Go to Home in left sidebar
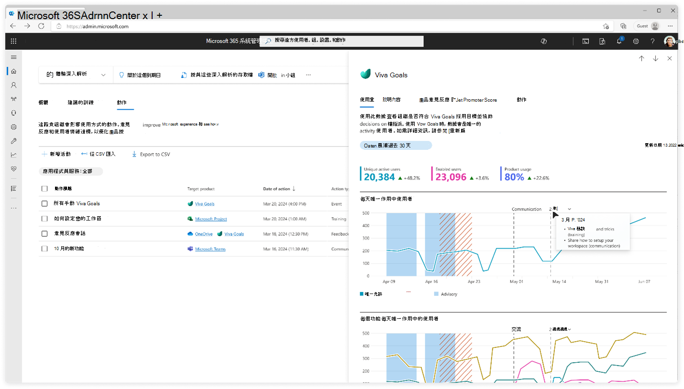 [x=13, y=71]
